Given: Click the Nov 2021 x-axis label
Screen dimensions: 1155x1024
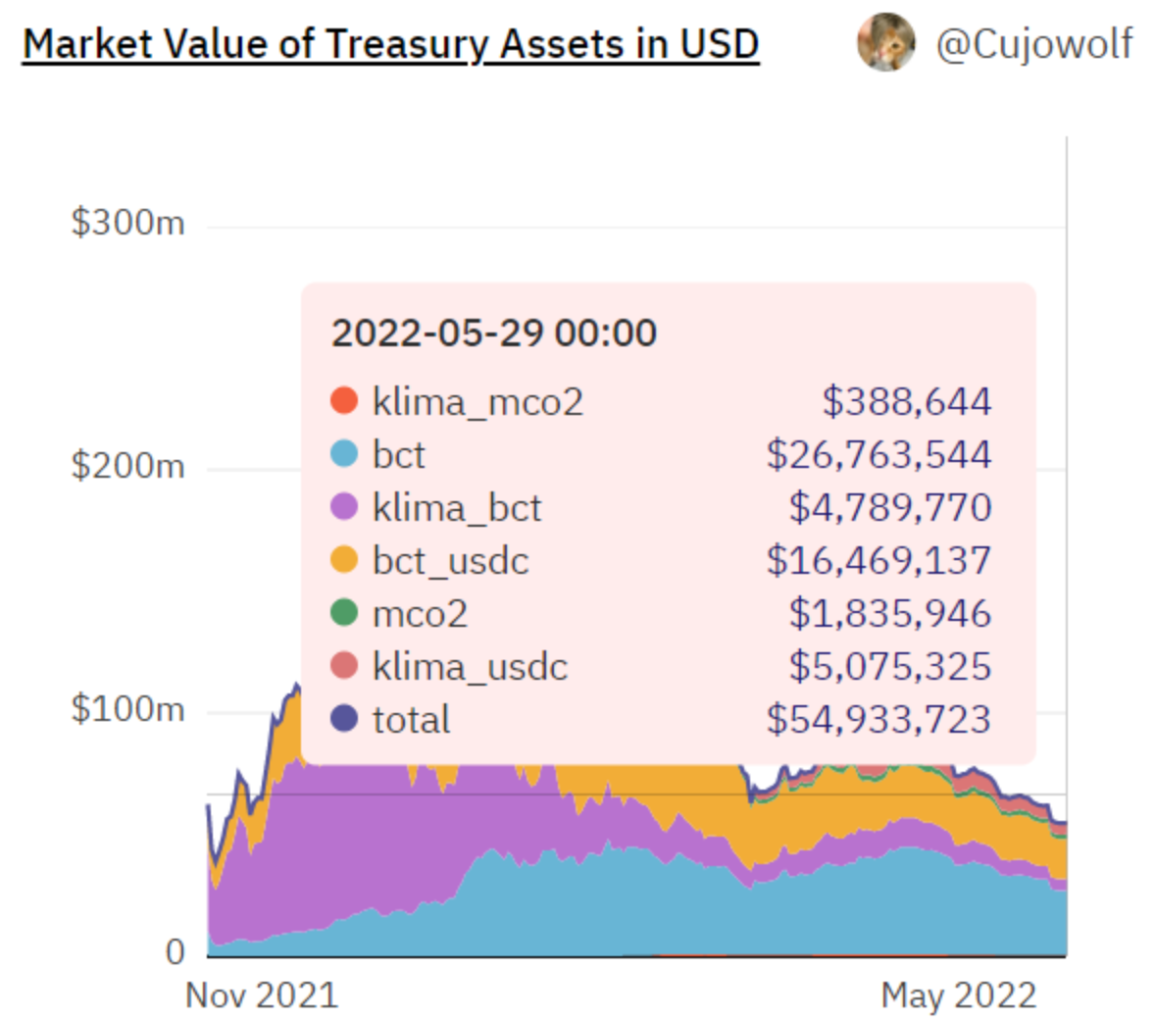Looking at the screenshot, I should (262, 996).
